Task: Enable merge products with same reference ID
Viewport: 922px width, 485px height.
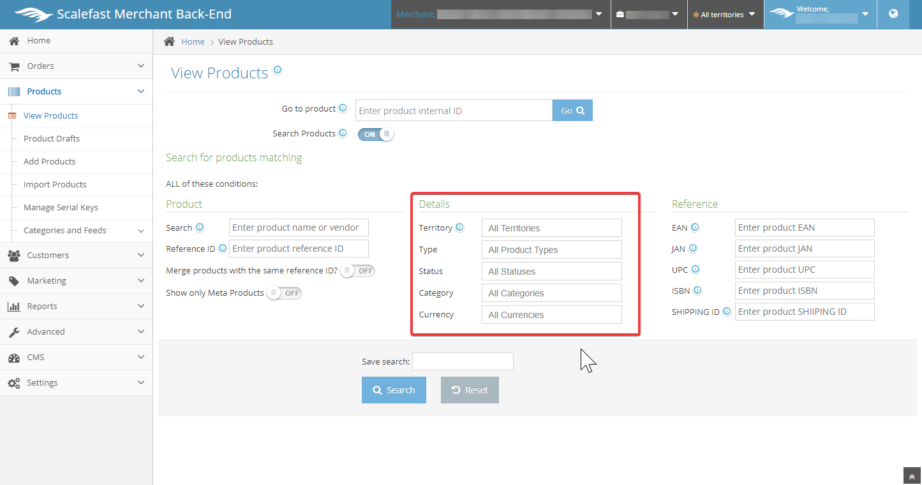Action: pyautogui.click(x=357, y=271)
